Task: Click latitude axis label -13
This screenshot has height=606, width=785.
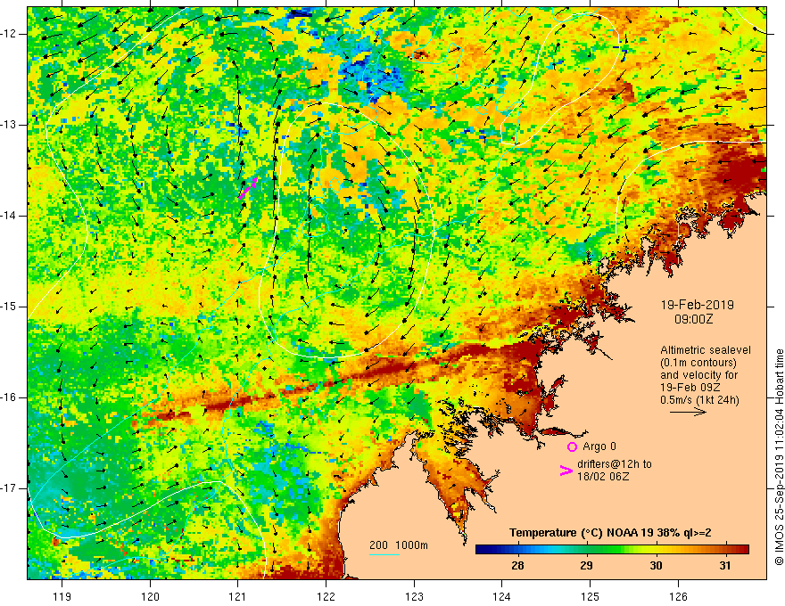Action: [10, 125]
